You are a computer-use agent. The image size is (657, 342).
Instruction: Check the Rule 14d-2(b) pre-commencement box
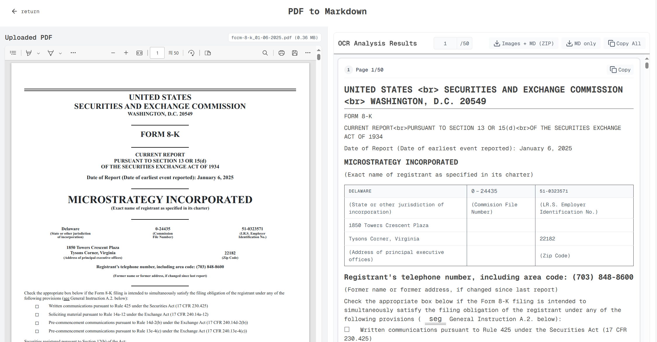click(37, 323)
